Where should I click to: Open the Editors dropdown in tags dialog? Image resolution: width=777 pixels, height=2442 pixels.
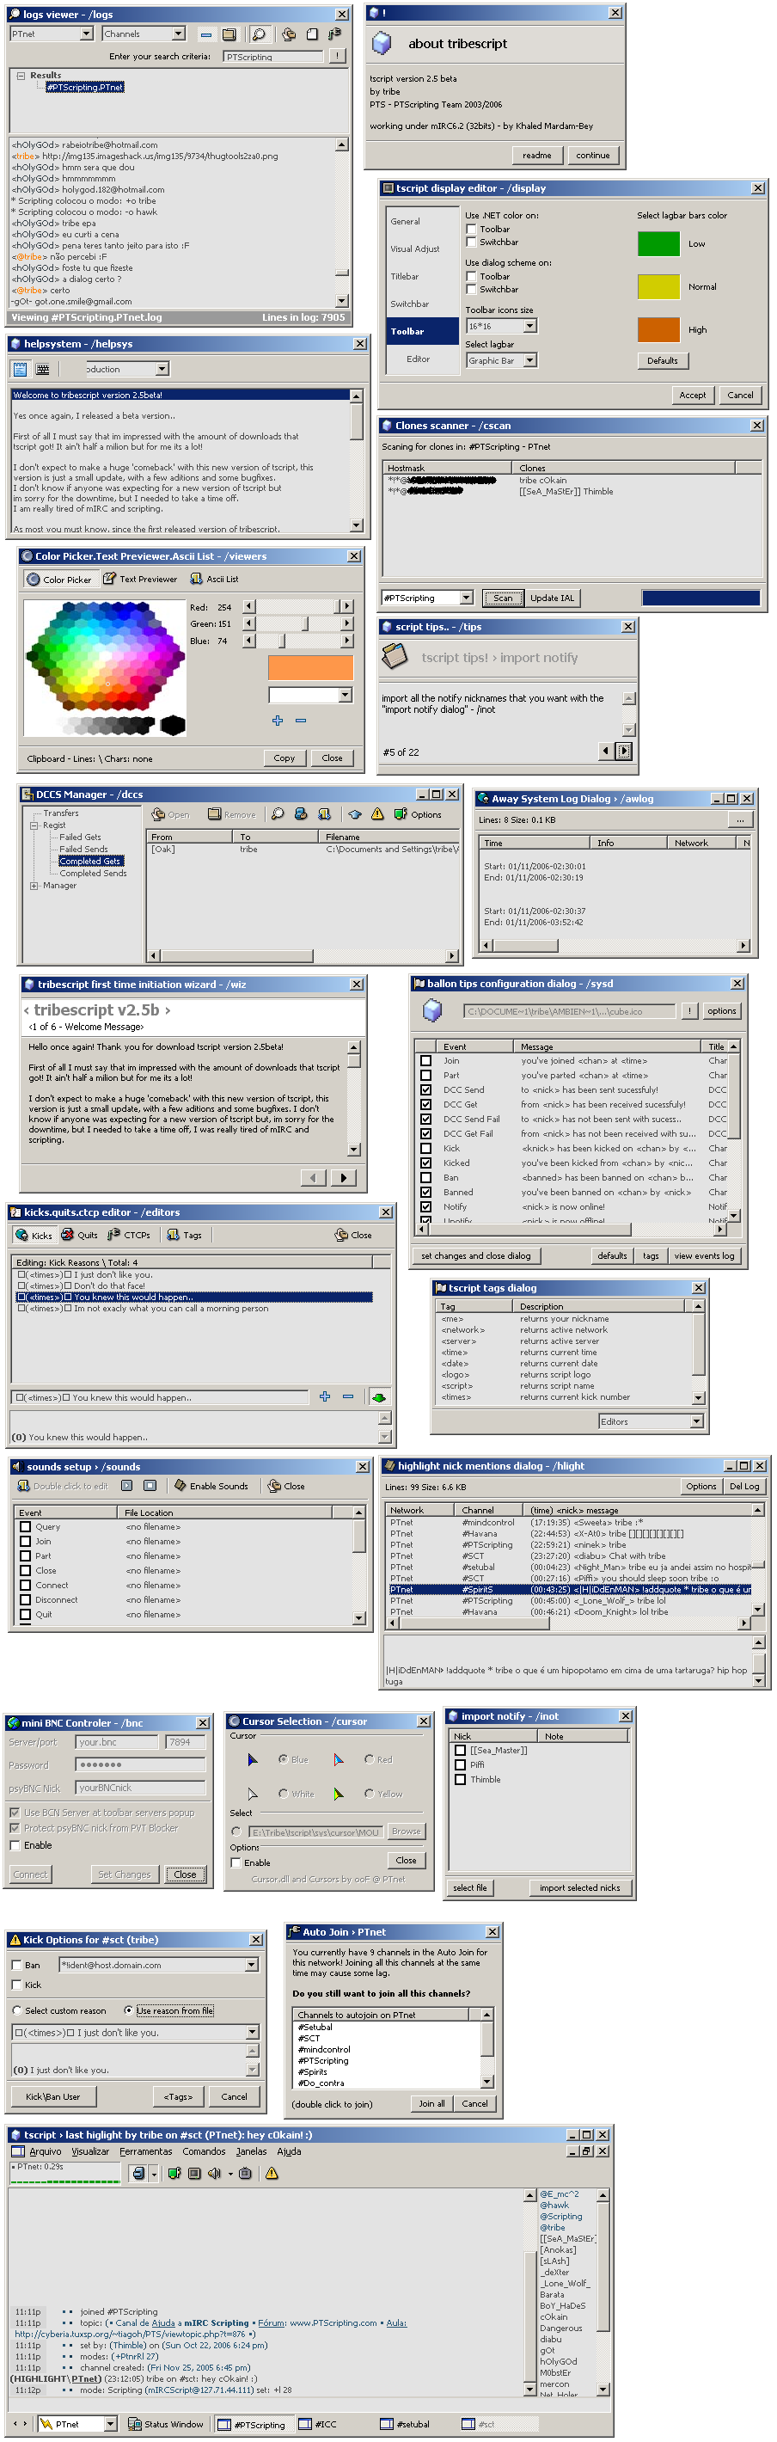click(x=697, y=1421)
